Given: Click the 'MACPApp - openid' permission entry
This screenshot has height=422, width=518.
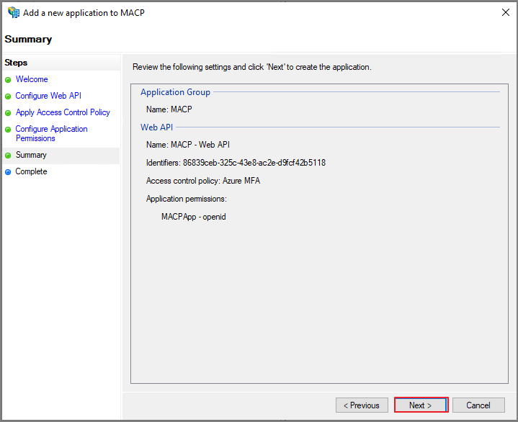Looking at the screenshot, I should tap(194, 217).
